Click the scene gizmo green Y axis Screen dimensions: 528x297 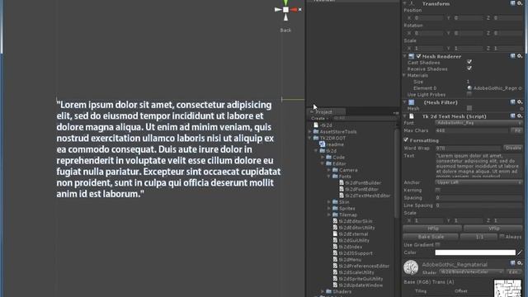(285, 3)
